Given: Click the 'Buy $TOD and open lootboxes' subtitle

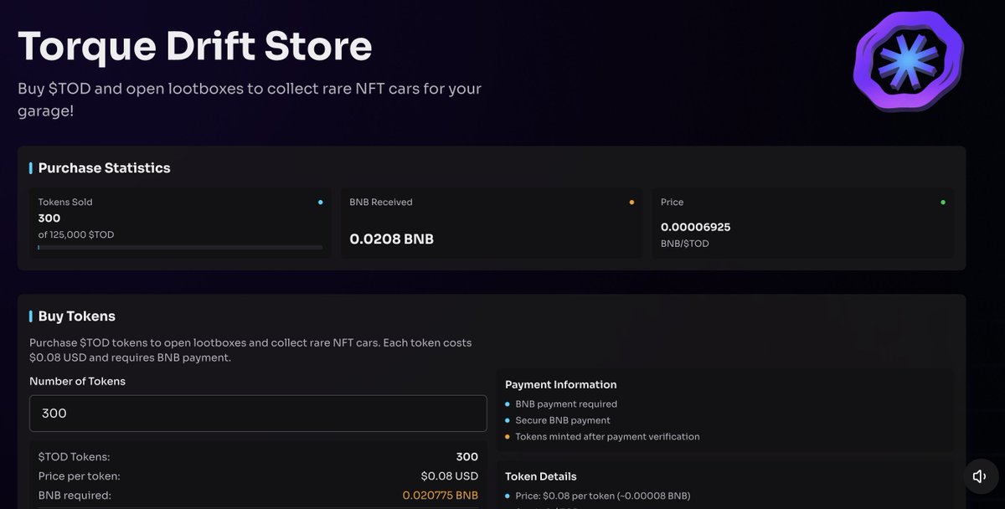Looking at the screenshot, I should 250,99.
